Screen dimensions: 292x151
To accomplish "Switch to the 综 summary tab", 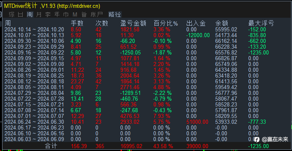I will (x=12, y=14).
